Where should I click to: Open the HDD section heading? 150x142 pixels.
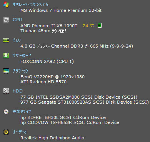[x=18, y=91]
